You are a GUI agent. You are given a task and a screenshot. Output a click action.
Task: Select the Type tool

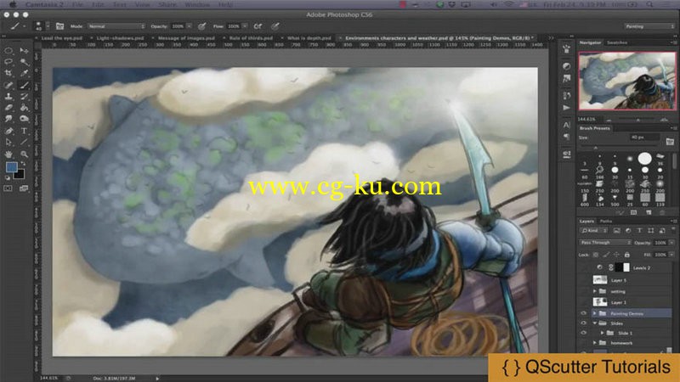(x=25, y=131)
